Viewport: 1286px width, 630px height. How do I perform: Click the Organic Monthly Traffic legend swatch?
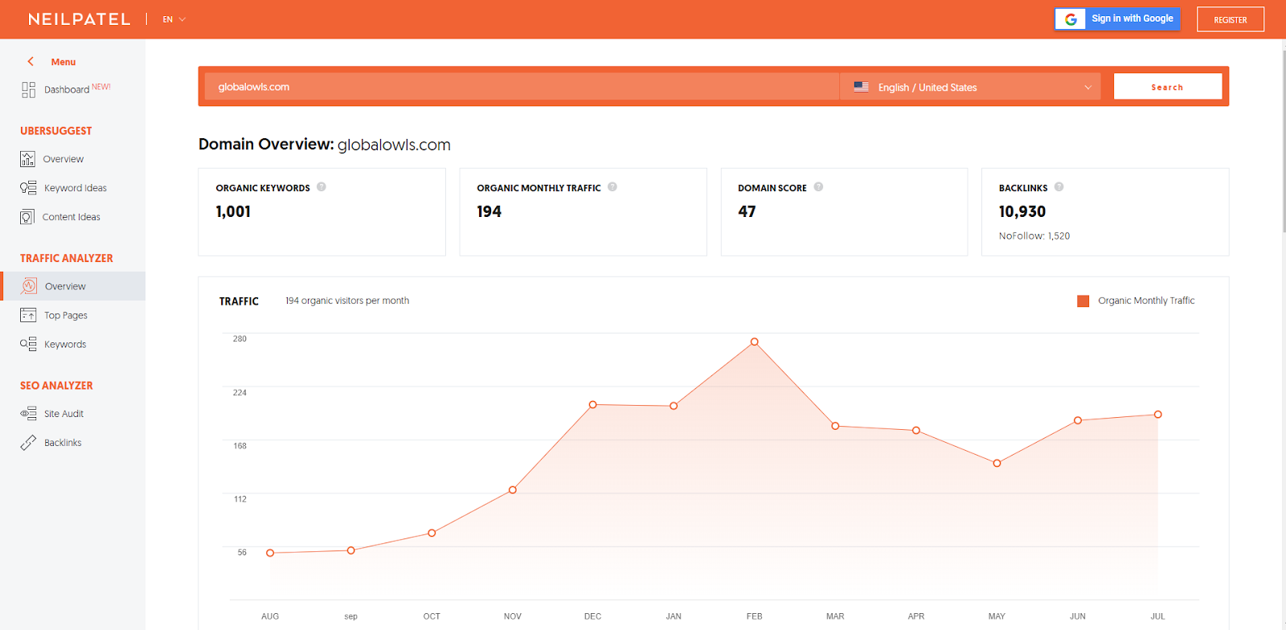pos(1083,301)
